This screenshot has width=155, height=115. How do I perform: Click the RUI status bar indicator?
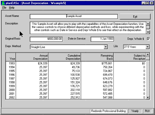coord(147,111)
